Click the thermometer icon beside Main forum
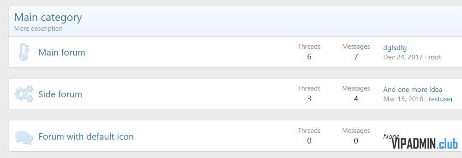 [24, 52]
